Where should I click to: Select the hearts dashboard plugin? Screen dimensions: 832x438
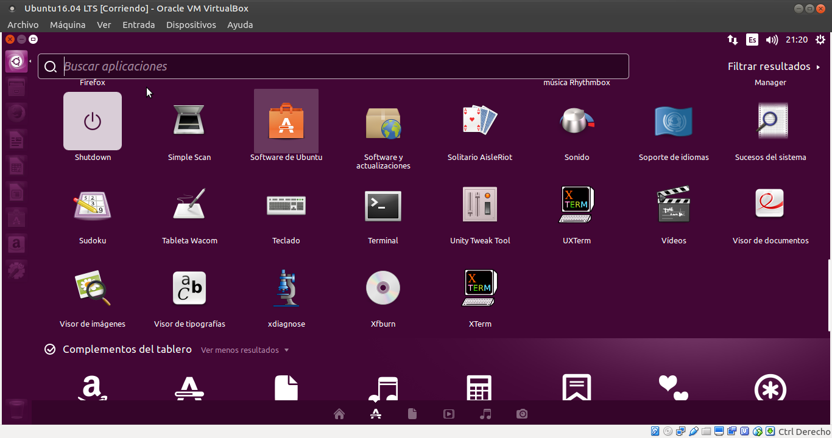[674, 388]
